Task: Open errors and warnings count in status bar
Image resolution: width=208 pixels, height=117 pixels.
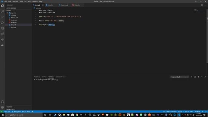Action: 7,112
